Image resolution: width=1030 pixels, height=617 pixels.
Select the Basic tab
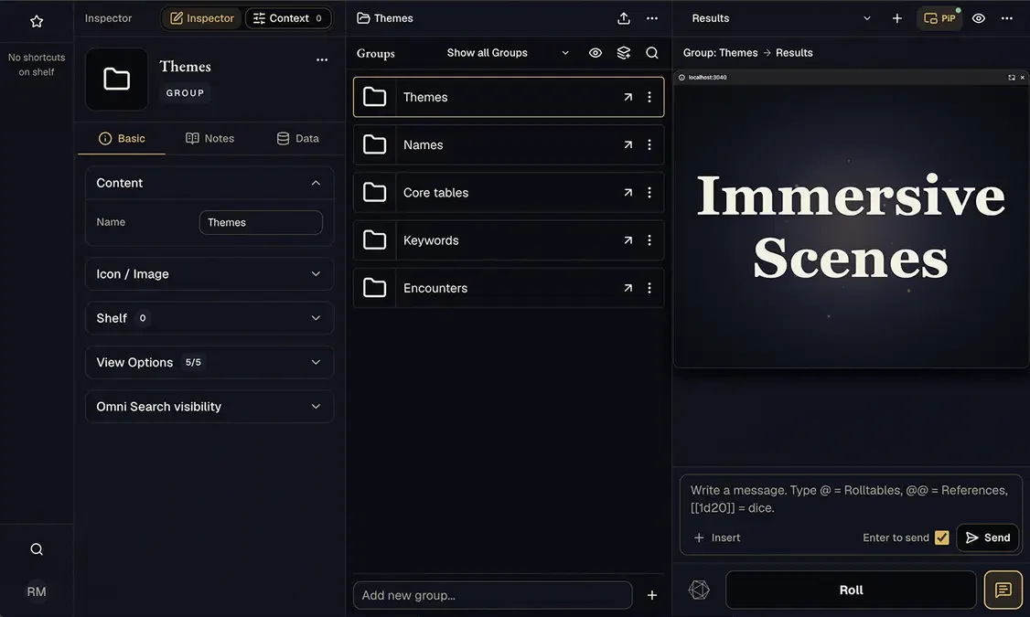click(122, 139)
